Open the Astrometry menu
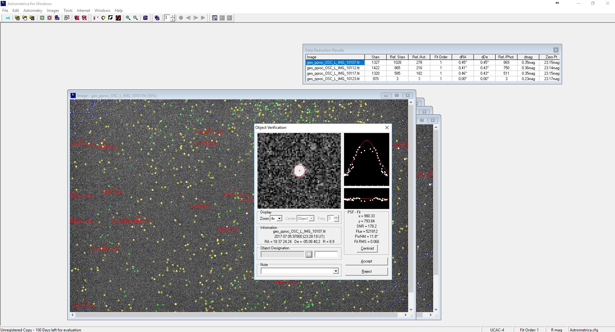Image resolution: width=615 pixels, height=332 pixels. [x=33, y=10]
